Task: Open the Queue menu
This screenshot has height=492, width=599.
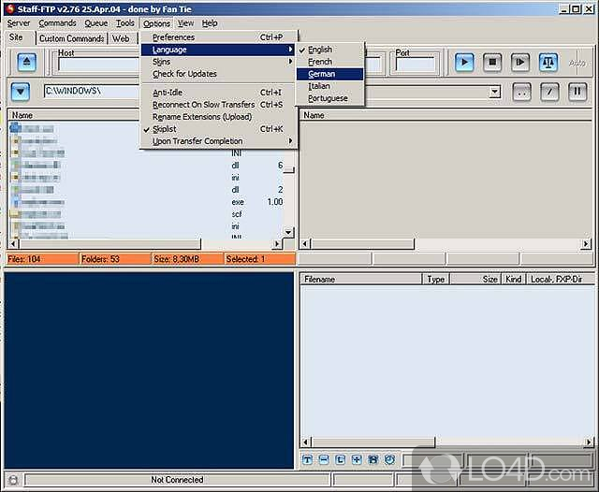Action: click(x=95, y=22)
